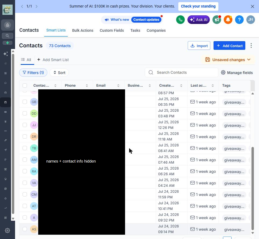Image resolution: width=259 pixels, height=239 pixels.
Task: Dismiss the Summer of AI banner
Action: (x=252, y=6)
